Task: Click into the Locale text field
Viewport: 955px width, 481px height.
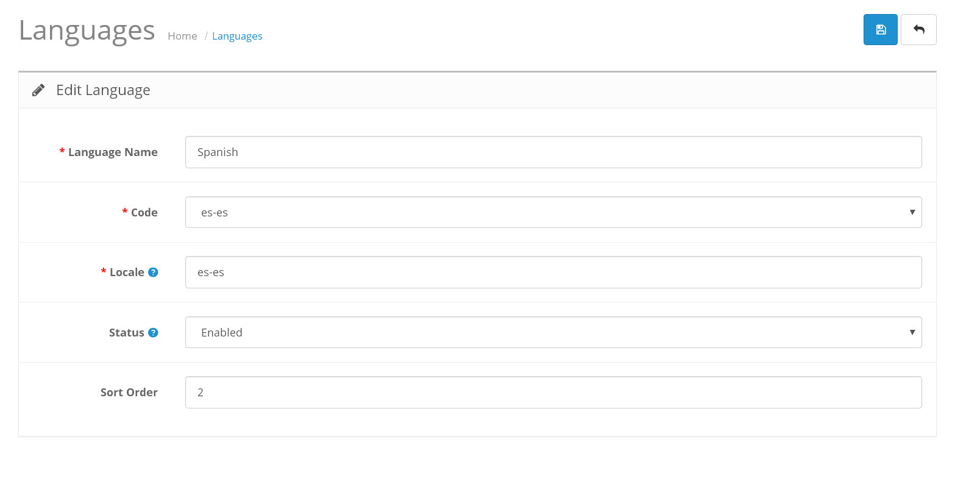Action: [x=553, y=273]
